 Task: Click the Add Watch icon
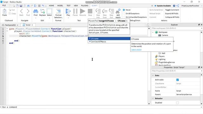[x=118, y=11]
